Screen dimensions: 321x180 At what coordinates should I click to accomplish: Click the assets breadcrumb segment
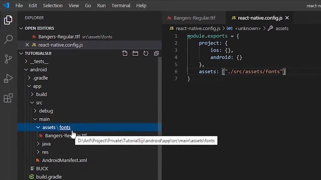282,28
